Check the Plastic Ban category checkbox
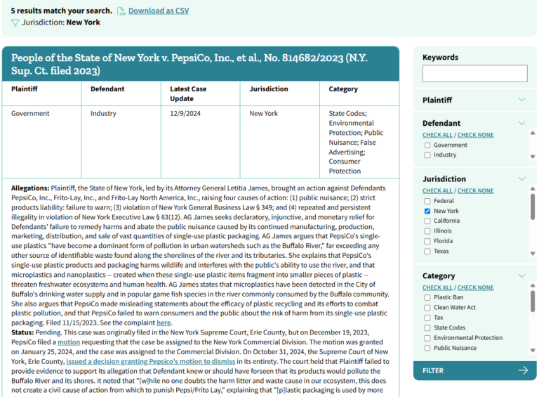The image size is (539, 397). (x=427, y=297)
